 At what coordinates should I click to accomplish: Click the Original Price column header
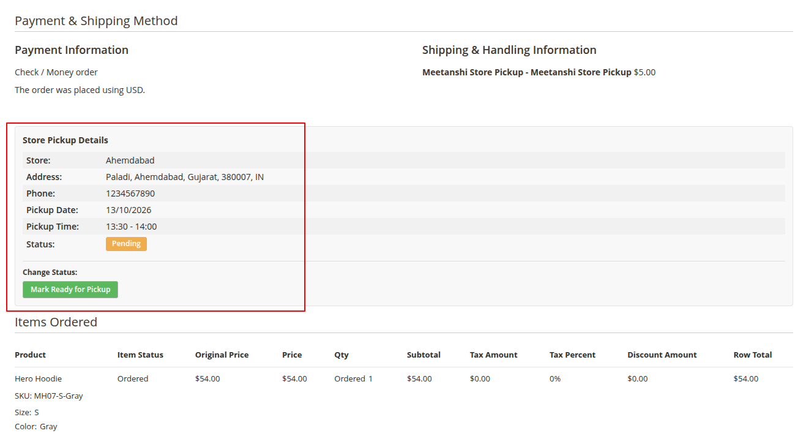pyautogui.click(x=222, y=355)
